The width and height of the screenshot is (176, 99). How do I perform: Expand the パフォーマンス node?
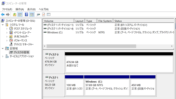[7, 40]
